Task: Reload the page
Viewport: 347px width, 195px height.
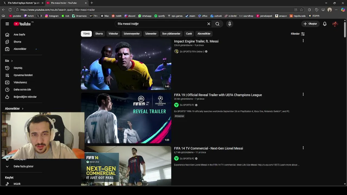Action: point(10,10)
